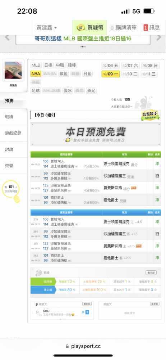Screen dimensions: 166x360
Task: Select the 俄冰 league filter
Action: [x=67, y=91]
